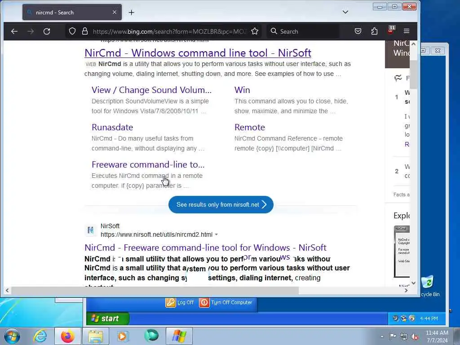
Task: Go back to the previous page
Action: click(14, 31)
